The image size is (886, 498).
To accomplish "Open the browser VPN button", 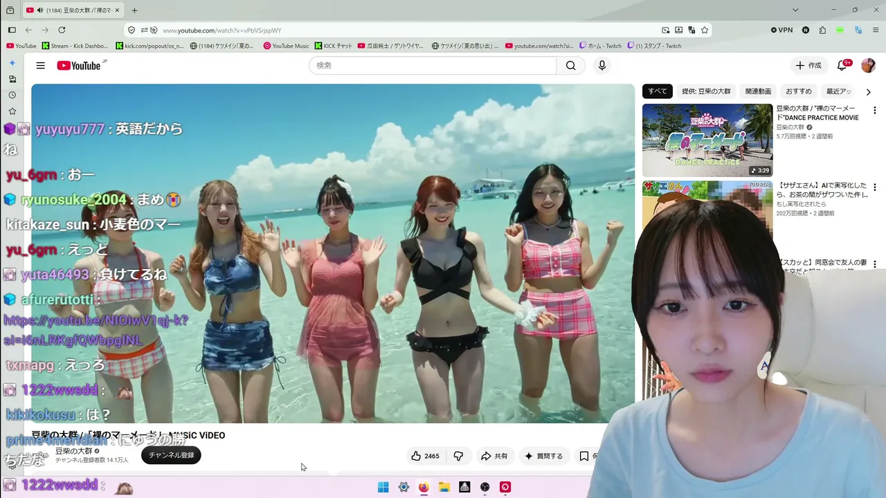I will tap(782, 30).
